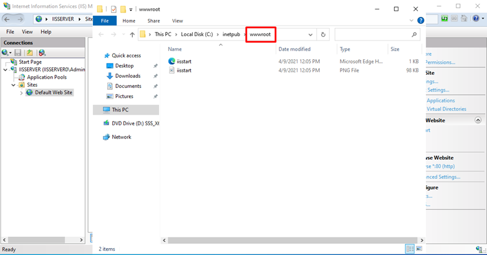Open Network in navigation pane

[121, 137]
